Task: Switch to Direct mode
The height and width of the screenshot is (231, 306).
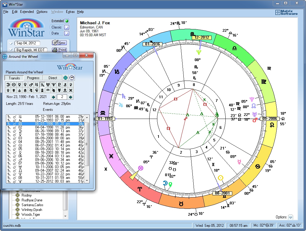Action: tap(53, 78)
